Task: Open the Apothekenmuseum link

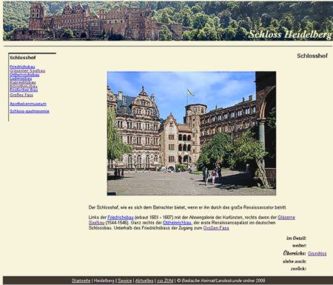Action: [x=28, y=104]
